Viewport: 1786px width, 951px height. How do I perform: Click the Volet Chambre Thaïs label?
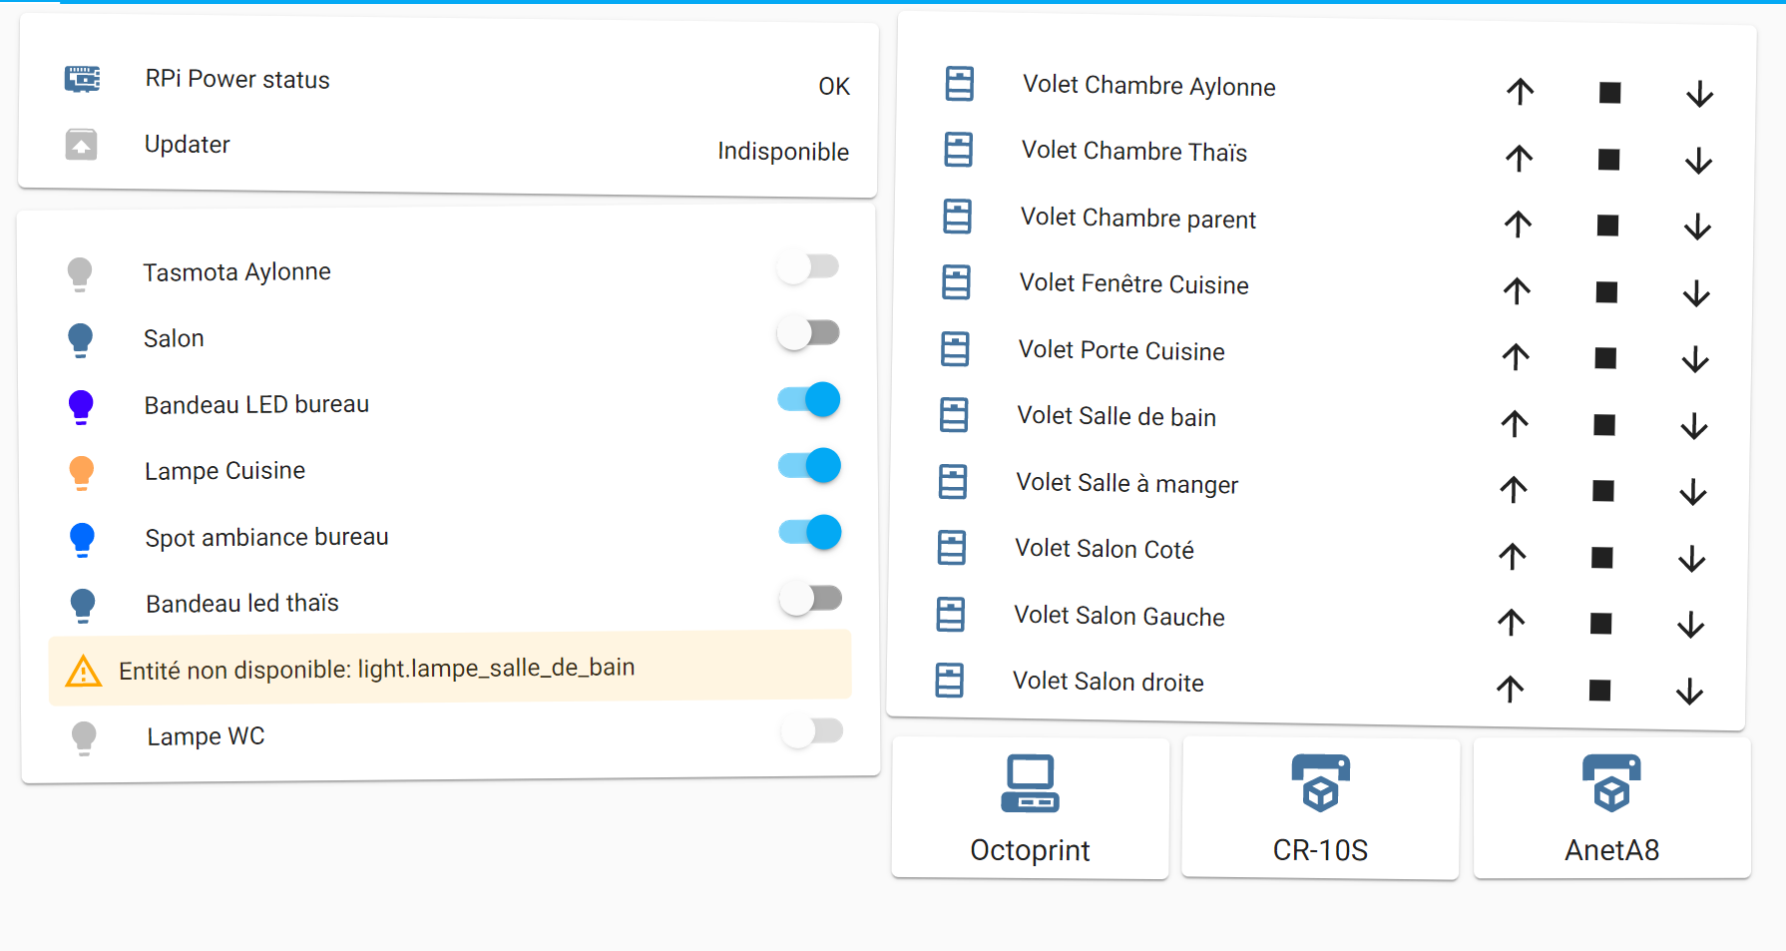[1134, 152]
